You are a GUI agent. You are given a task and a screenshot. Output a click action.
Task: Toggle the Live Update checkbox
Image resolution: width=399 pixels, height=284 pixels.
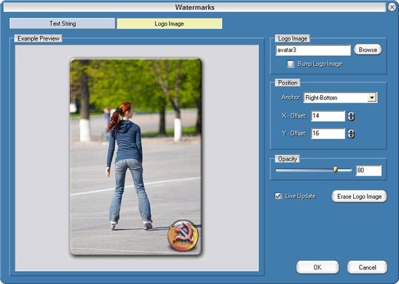(x=278, y=196)
